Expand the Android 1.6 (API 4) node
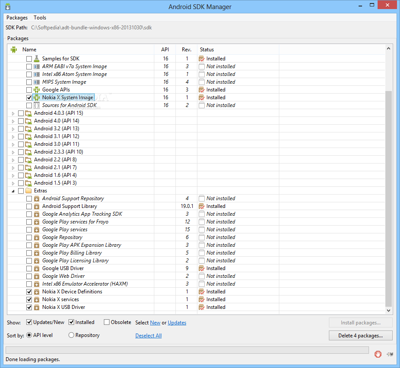Viewport: 400px width, 368px height. coord(13,176)
